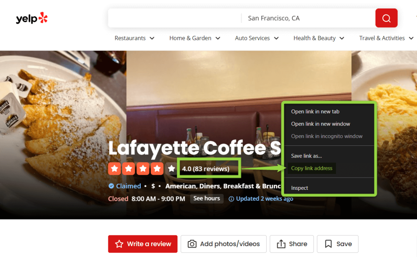Choose Copy link address from the context menu

click(312, 168)
